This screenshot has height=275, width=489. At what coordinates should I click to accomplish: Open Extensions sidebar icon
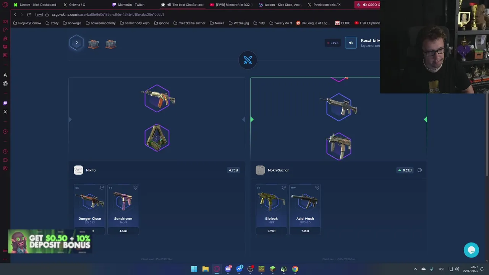click(x=5, y=160)
